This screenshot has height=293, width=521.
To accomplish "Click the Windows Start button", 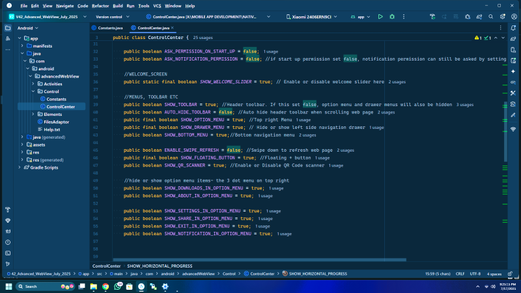I will [x=9, y=286].
